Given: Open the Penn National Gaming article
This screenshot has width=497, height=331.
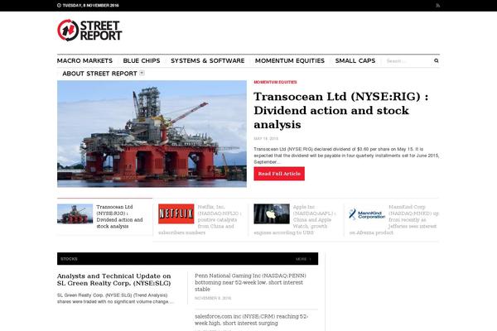Looking at the screenshot, I should coord(250,282).
